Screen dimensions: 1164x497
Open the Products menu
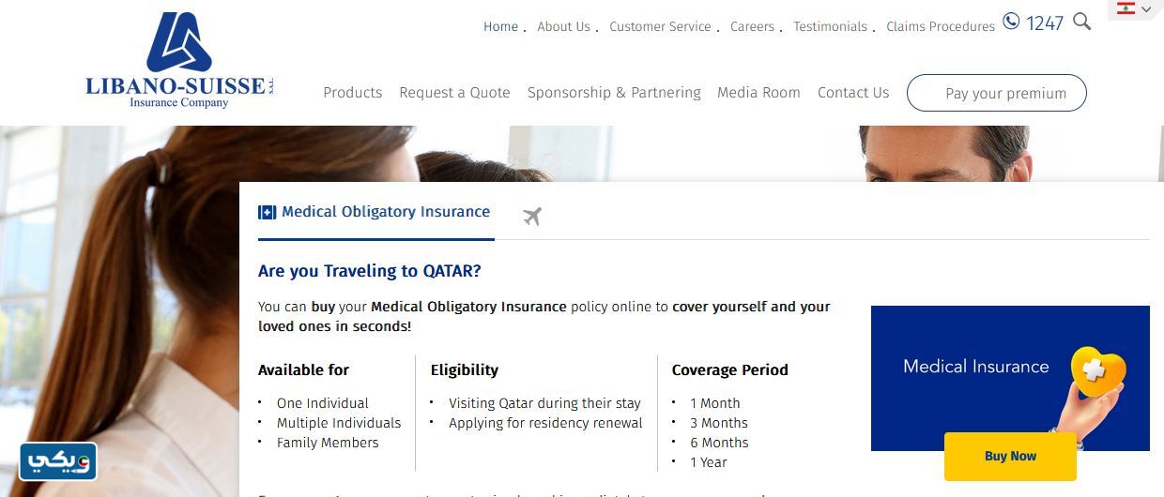click(x=352, y=93)
